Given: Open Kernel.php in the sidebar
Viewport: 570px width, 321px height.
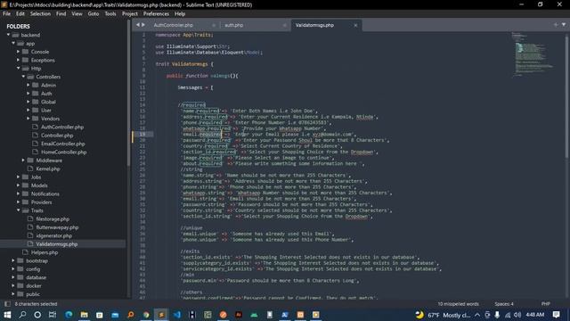Looking at the screenshot, I should [47, 169].
